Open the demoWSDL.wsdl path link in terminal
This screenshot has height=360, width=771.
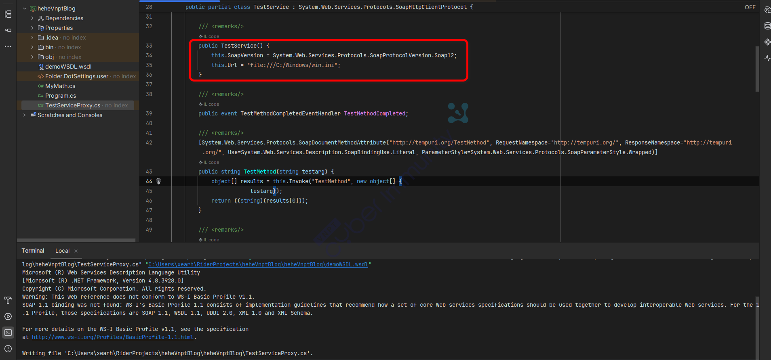258,265
